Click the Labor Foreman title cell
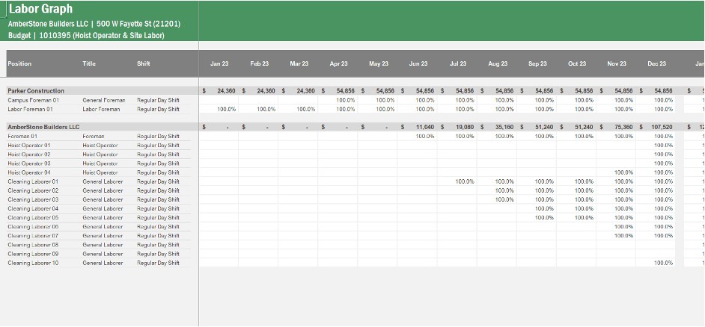 pyautogui.click(x=101, y=109)
